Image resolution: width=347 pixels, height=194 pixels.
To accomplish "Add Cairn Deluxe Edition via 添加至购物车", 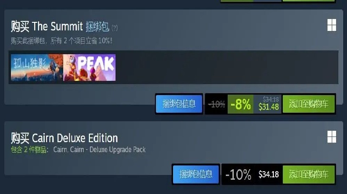I will click(x=308, y=175).
